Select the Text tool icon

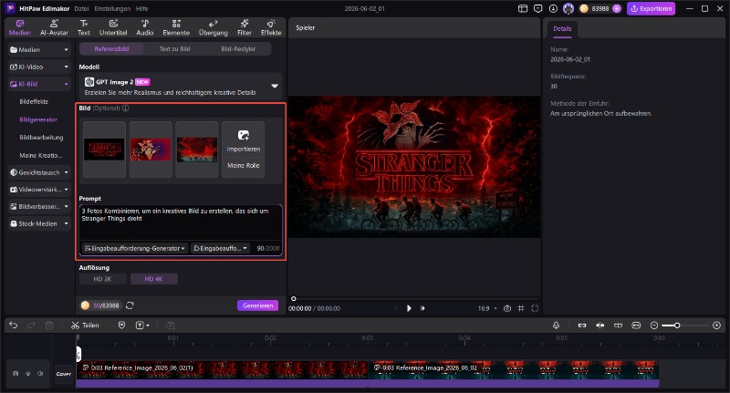[x=84, y=28]
